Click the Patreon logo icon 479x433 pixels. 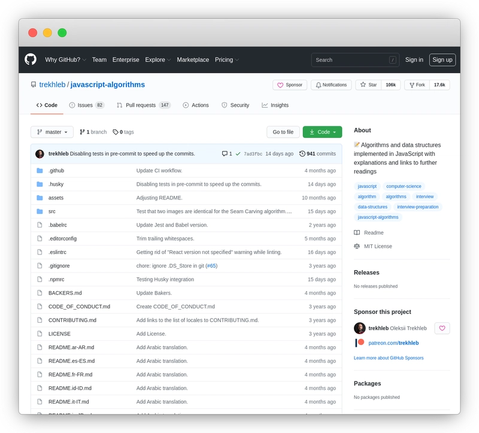pos(360,343)
